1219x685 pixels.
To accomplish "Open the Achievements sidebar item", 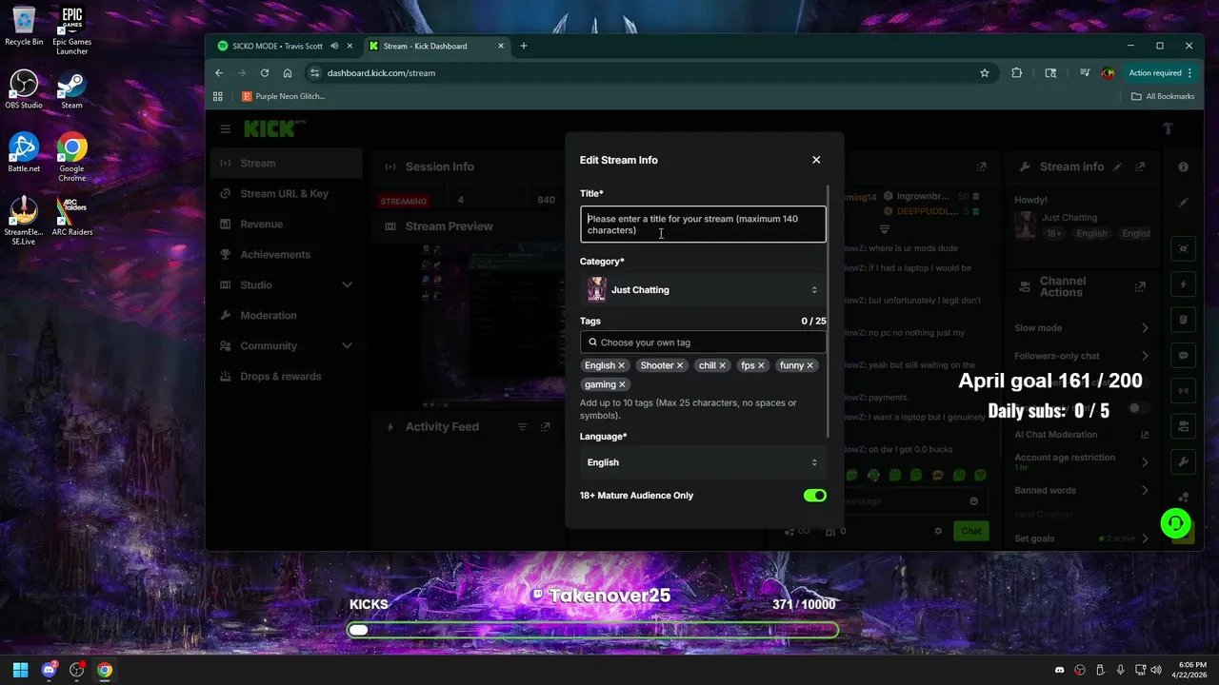I will [287, 254].
